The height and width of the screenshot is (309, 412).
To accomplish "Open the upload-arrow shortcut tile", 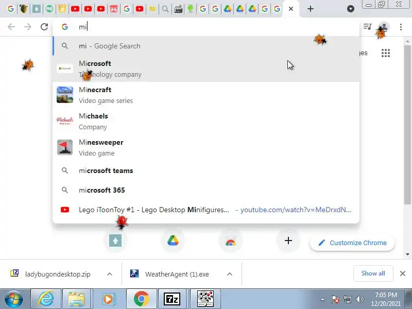I will pos(115,241).
